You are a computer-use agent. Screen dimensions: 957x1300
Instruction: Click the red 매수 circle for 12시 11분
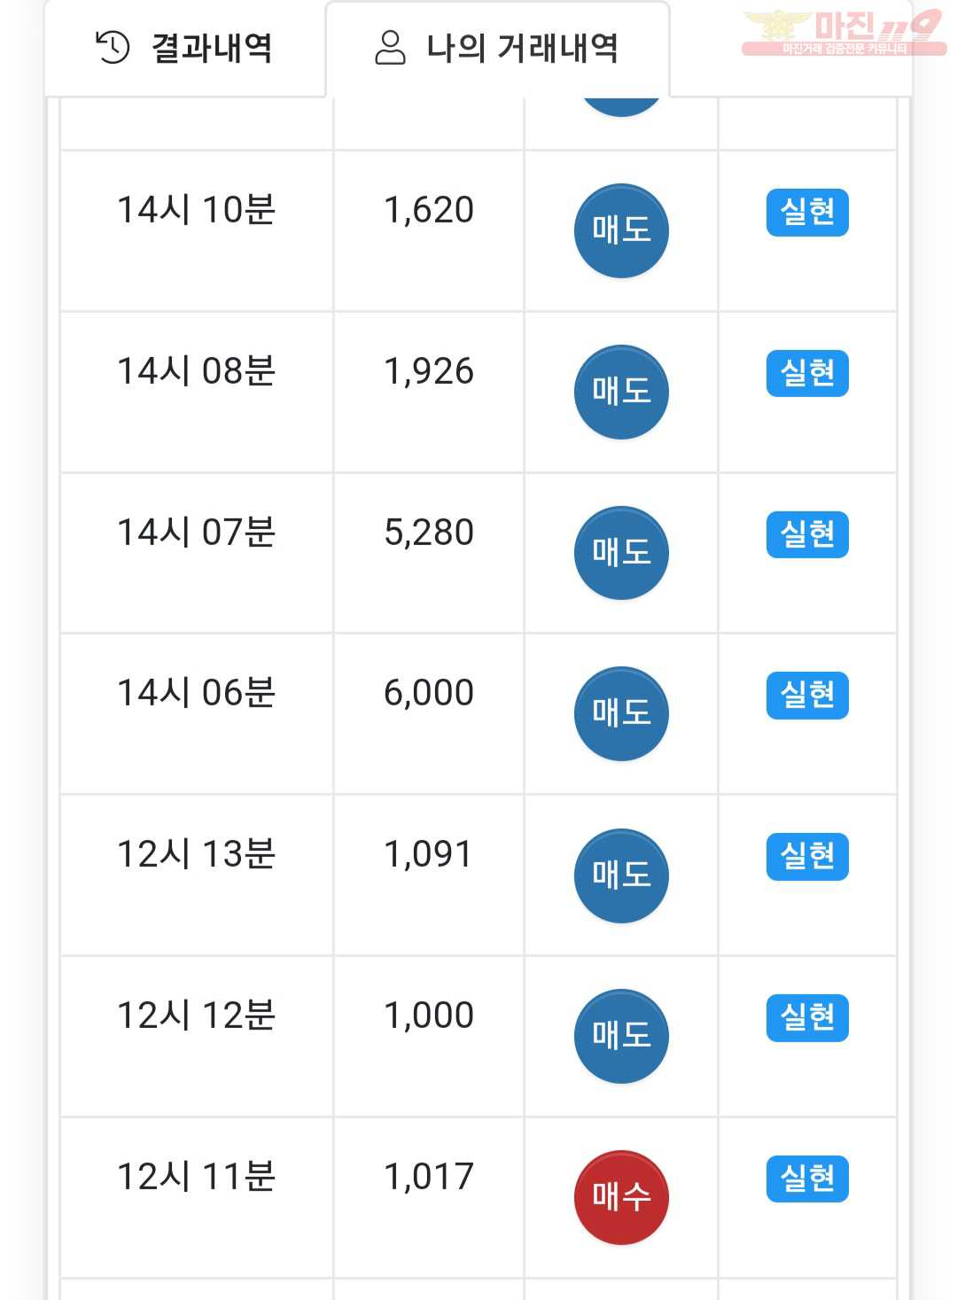click(x=621, y=1197)
